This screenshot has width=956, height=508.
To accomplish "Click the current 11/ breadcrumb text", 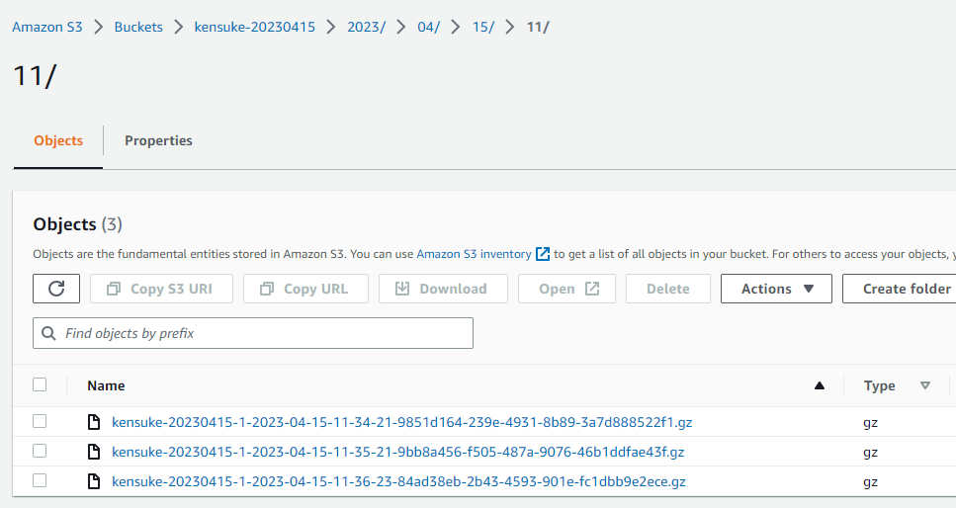I will tap(538, 27).
